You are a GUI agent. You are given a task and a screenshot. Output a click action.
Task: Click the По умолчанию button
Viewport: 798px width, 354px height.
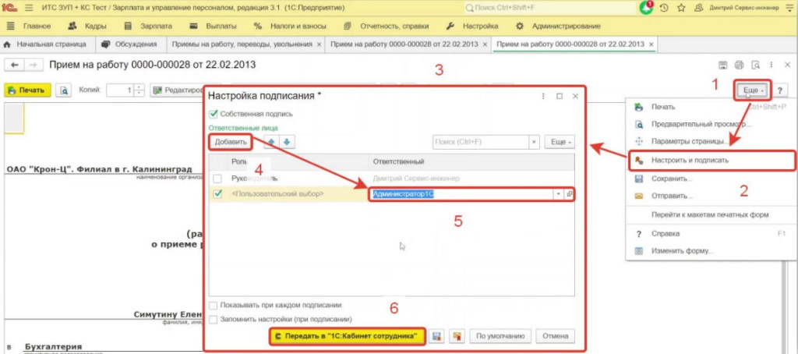coord(500,336)
